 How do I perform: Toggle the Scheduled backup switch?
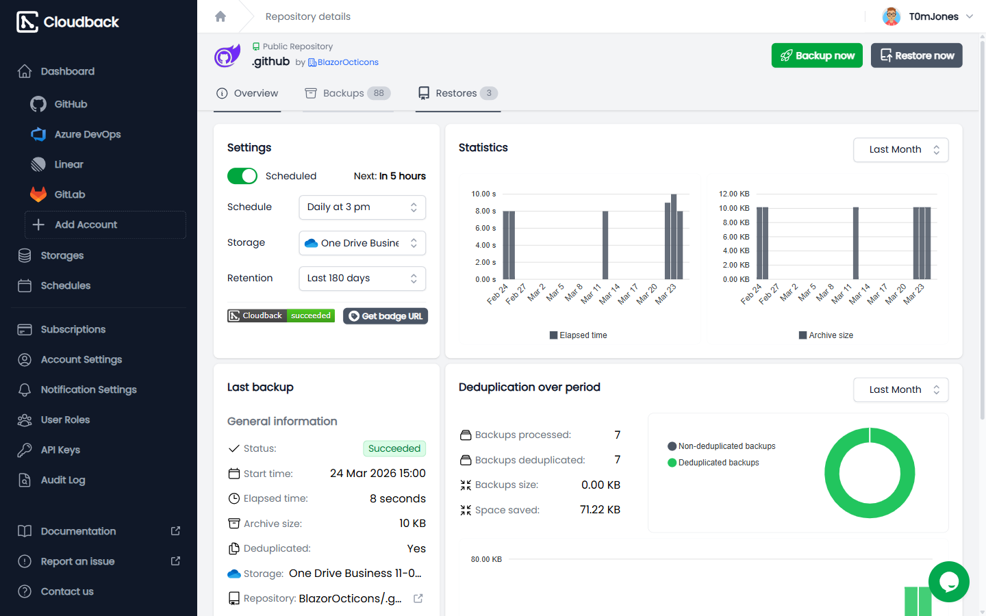click(242, 176)
